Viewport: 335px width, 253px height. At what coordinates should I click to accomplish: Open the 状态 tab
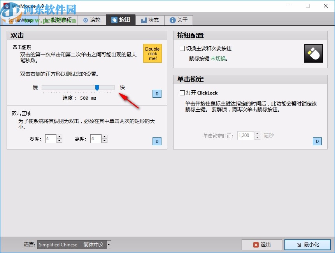tap(150, 20)
